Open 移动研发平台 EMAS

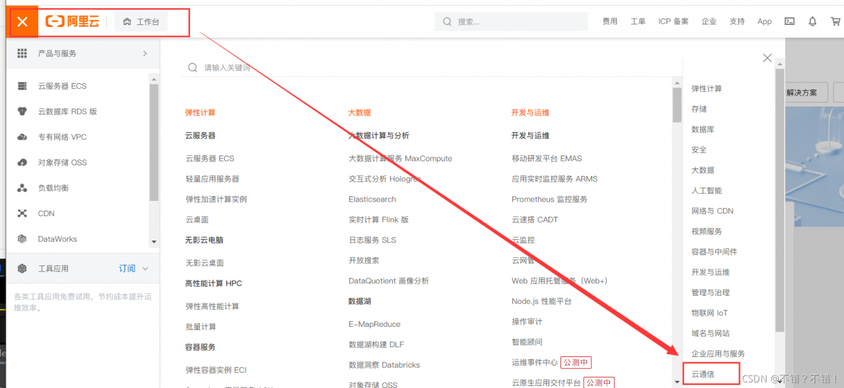click(x=547, y=158)
